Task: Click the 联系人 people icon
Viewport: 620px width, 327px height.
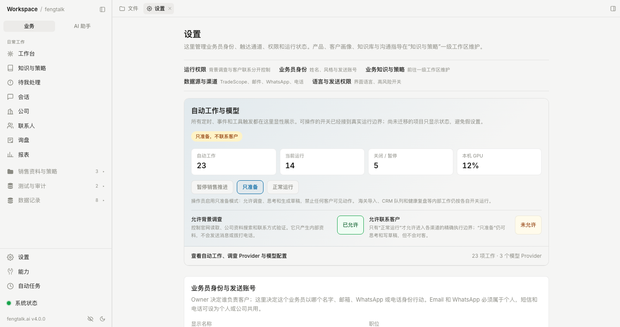Action: point(10,126)
